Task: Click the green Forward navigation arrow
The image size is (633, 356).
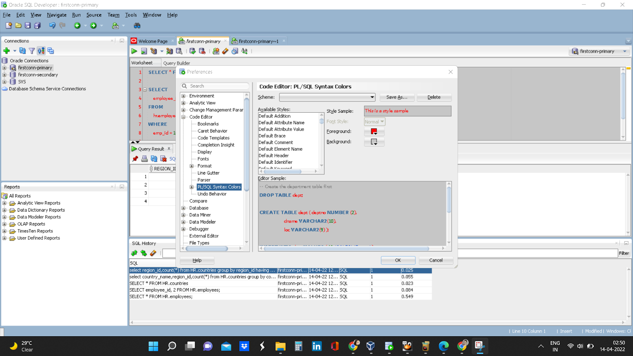Action: tap(93, 26)
